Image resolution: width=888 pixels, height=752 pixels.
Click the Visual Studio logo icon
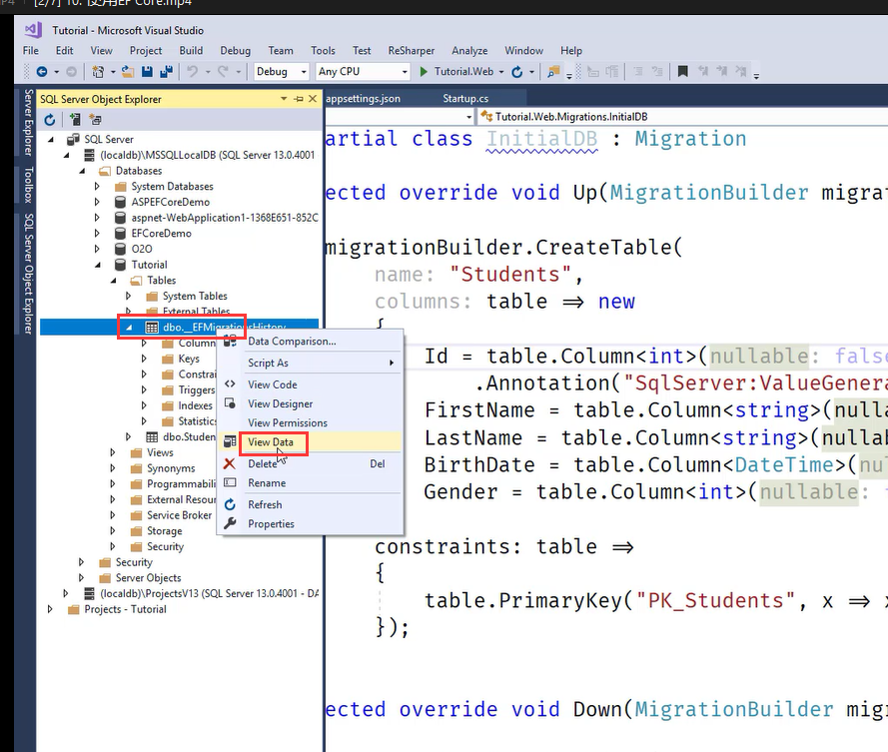click(x=33, y=30)
